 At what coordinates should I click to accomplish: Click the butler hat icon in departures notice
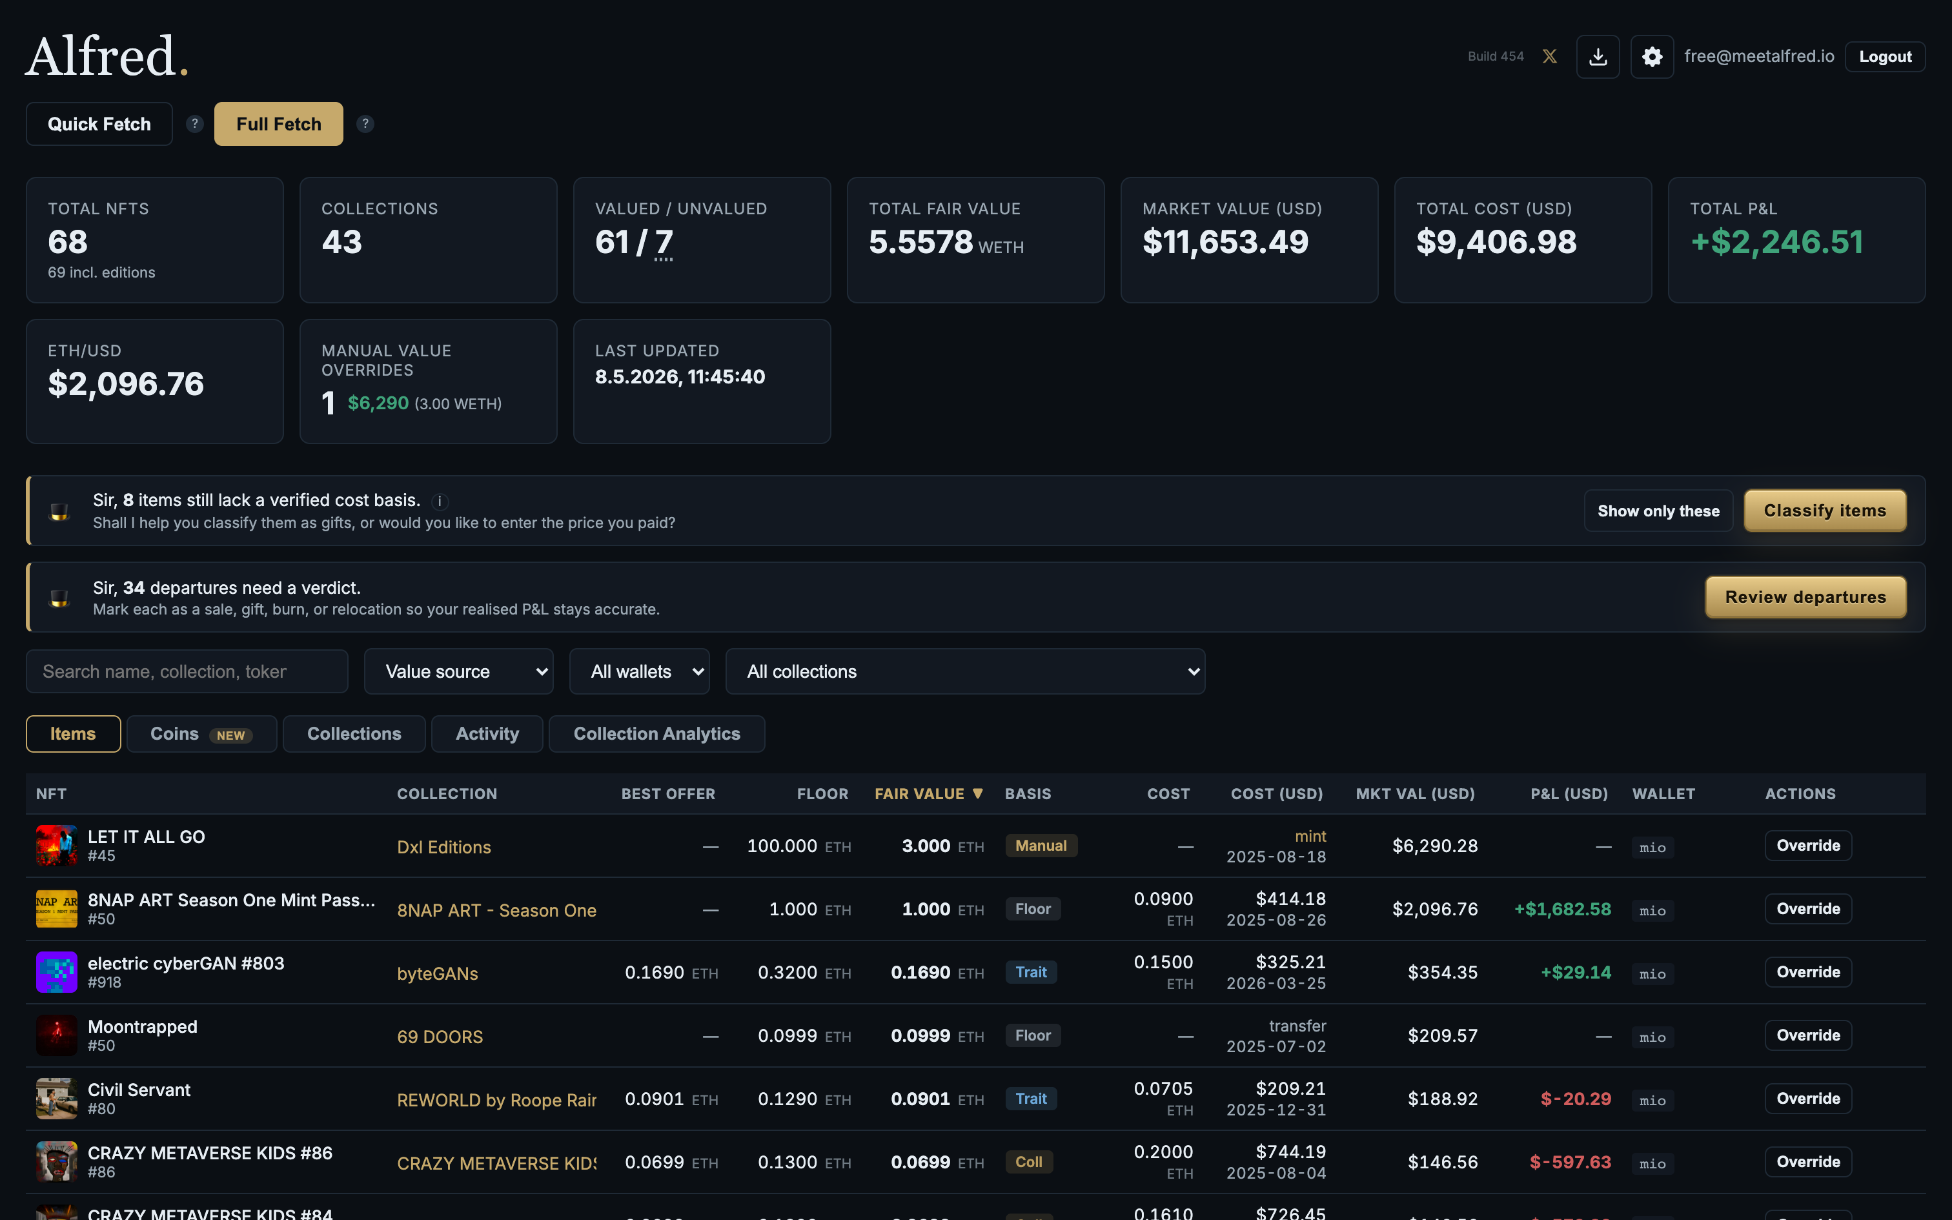click(59, 598)
